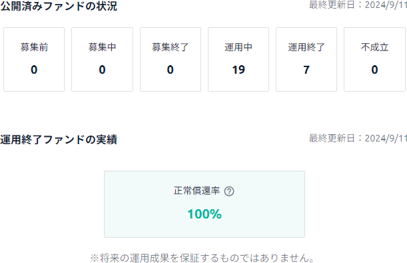Click the count 19 under 運用中

238,70
